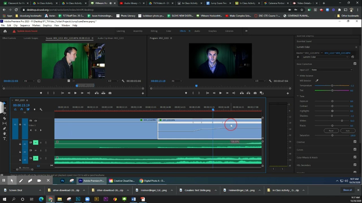Select the Razor tool in the tools panel
Image resolution: width=362 pixels, height=203 pixels.
pyautogui.click(x=5, y=118)
